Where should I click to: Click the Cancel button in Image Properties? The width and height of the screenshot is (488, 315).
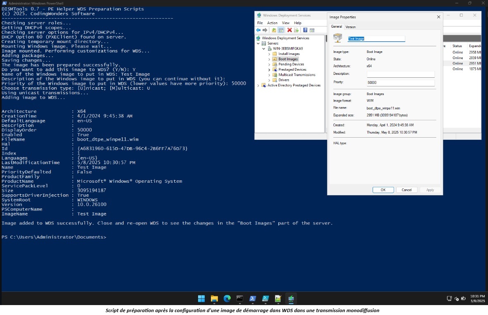(407, 190)
